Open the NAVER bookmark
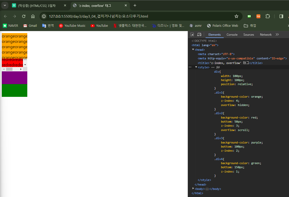 click(10, 26)
